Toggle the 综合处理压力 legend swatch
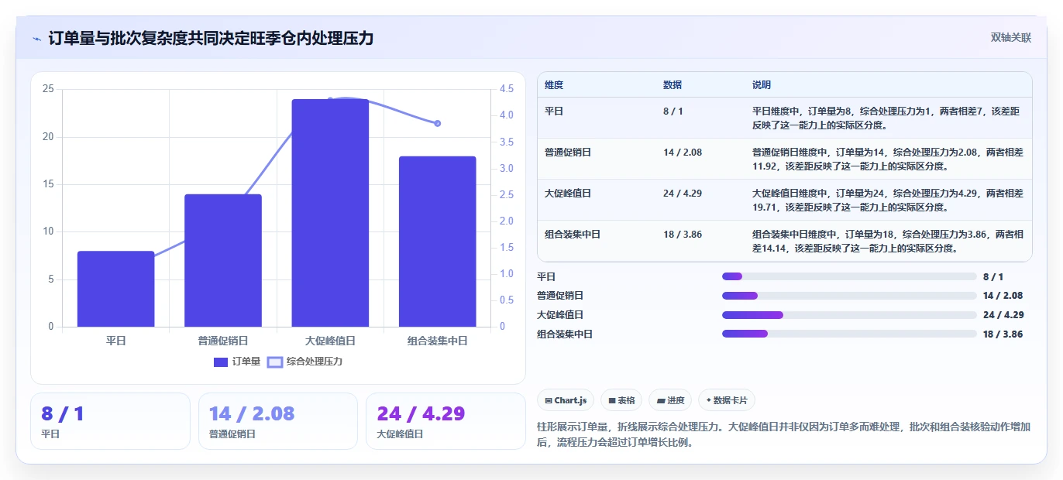 275,362
